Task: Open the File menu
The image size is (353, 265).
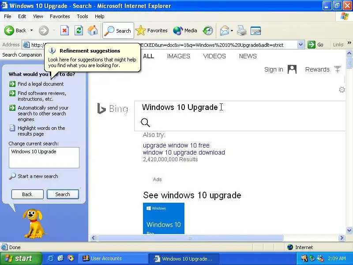Action: [x=8, y=16]
